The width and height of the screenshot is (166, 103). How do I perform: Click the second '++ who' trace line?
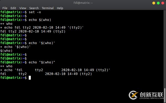6,66
